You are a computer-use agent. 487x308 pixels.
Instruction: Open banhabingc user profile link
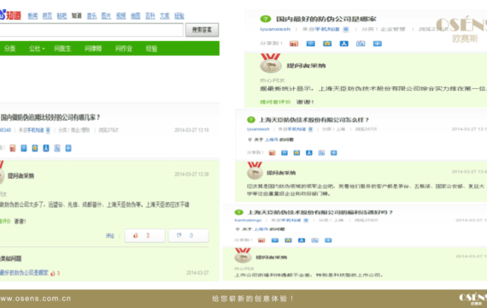point(248,220)
